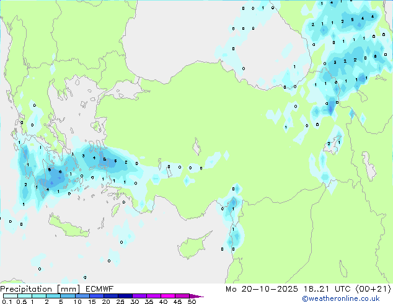Click the legend label '30'

pos(135,302)
